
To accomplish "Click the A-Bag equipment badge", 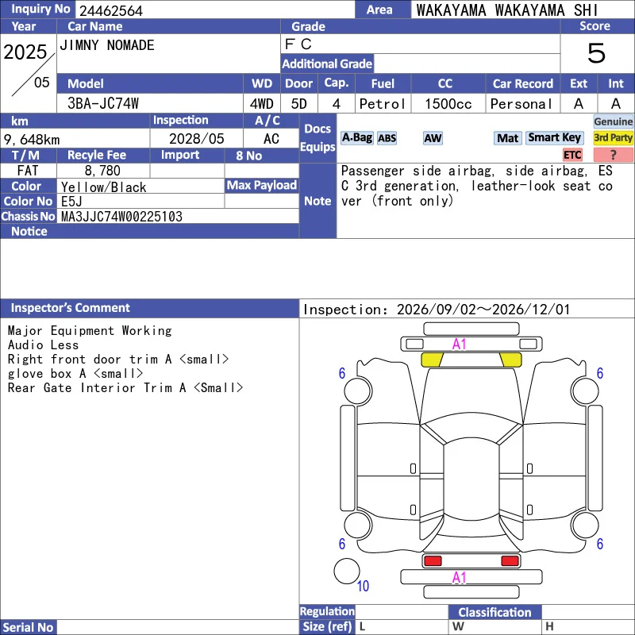I will point(356,137).
